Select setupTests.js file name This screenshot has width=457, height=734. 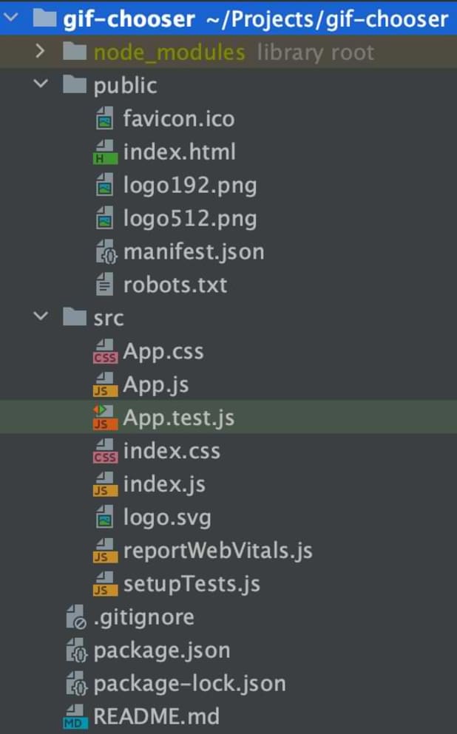[x=192, y=584]
